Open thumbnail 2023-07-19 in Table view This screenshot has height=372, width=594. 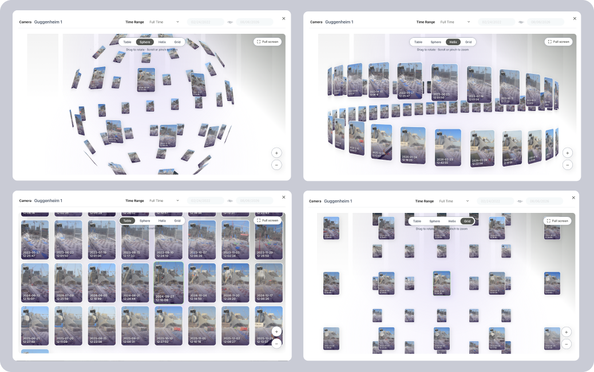(101, 240)
